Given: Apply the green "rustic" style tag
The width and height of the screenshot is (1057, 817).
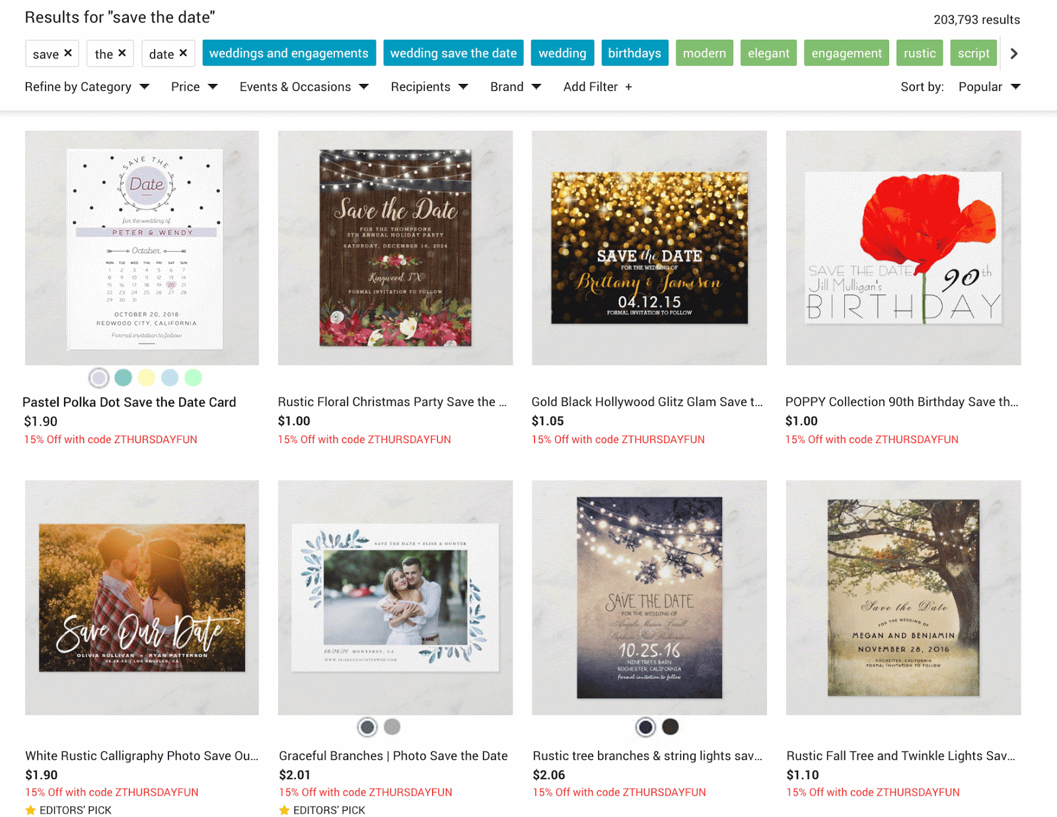Looking at the screenshot, I should (919, 53).
